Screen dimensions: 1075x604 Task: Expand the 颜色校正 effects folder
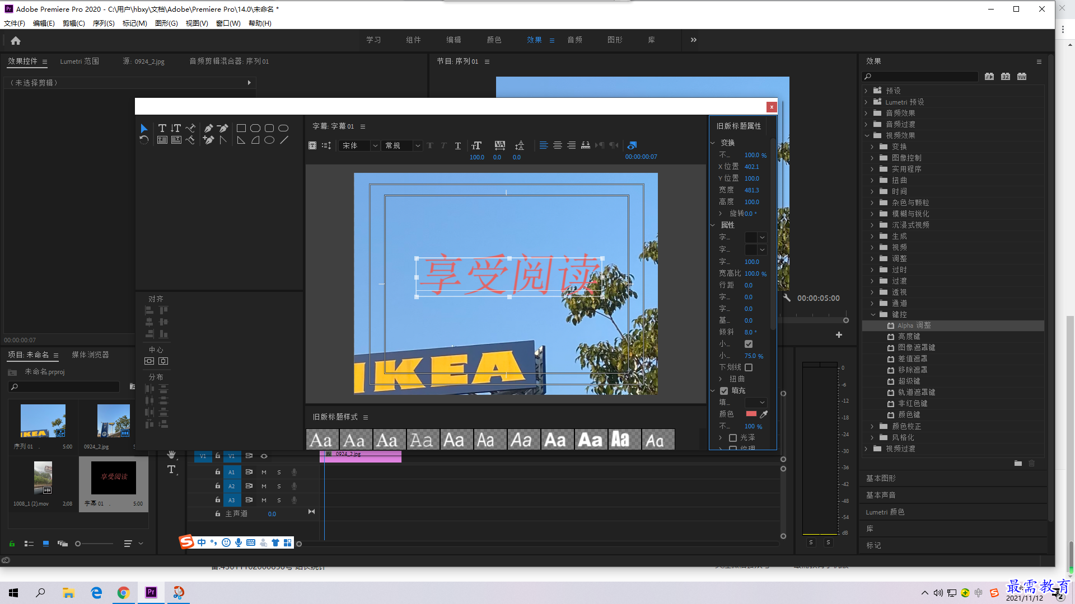pos(872,426)
